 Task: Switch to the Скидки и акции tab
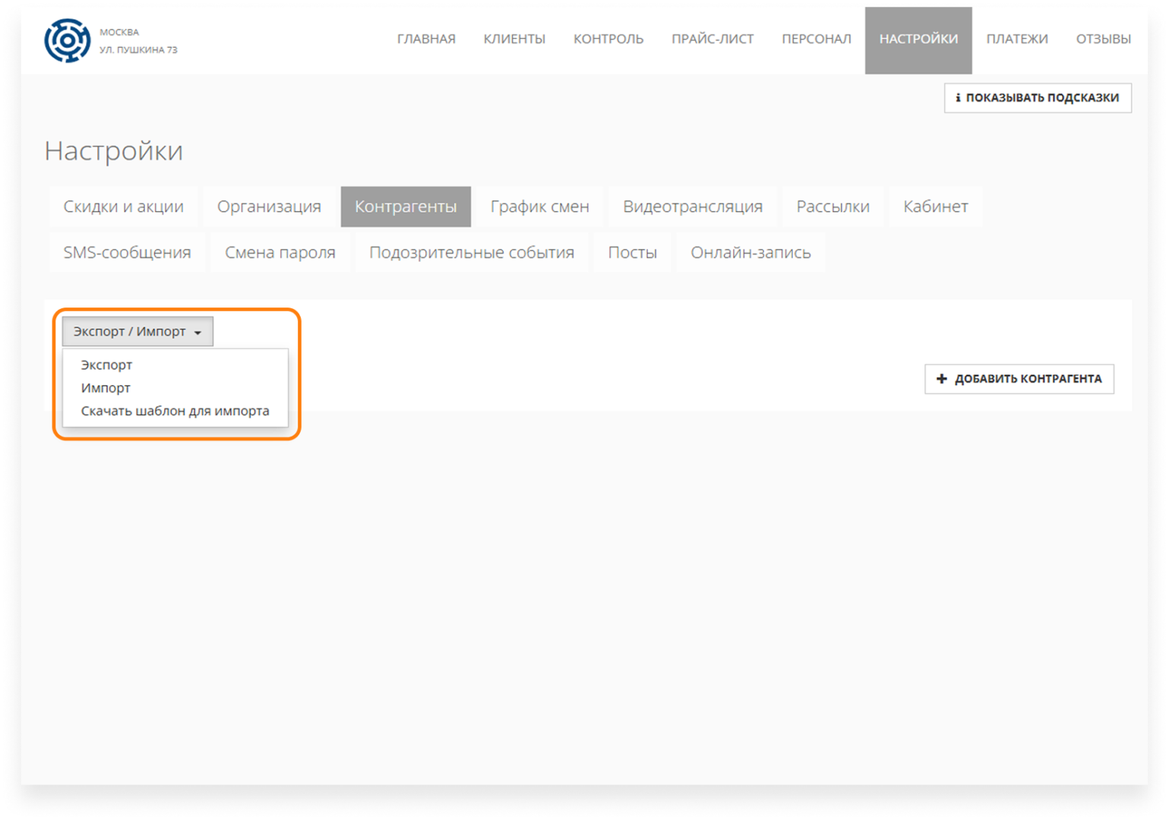[124, 207]
